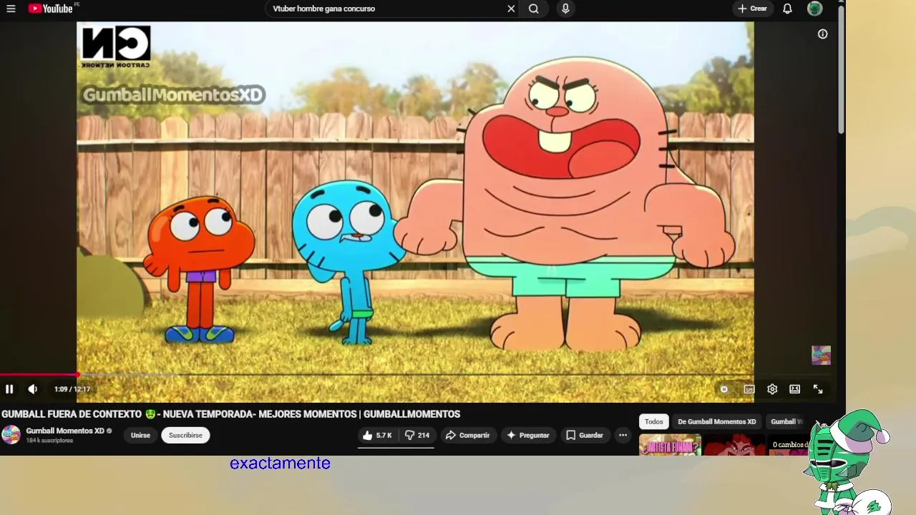Toggle the autoplay switch

724,389
